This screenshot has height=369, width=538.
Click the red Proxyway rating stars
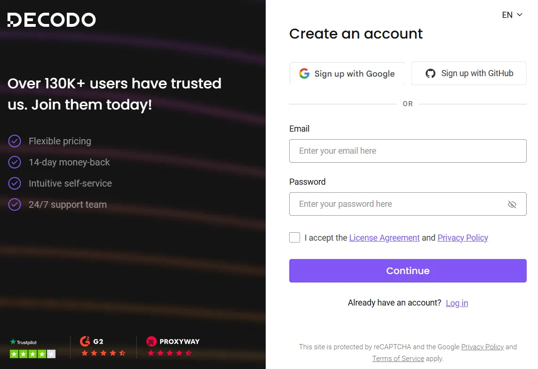coord(170,353)
